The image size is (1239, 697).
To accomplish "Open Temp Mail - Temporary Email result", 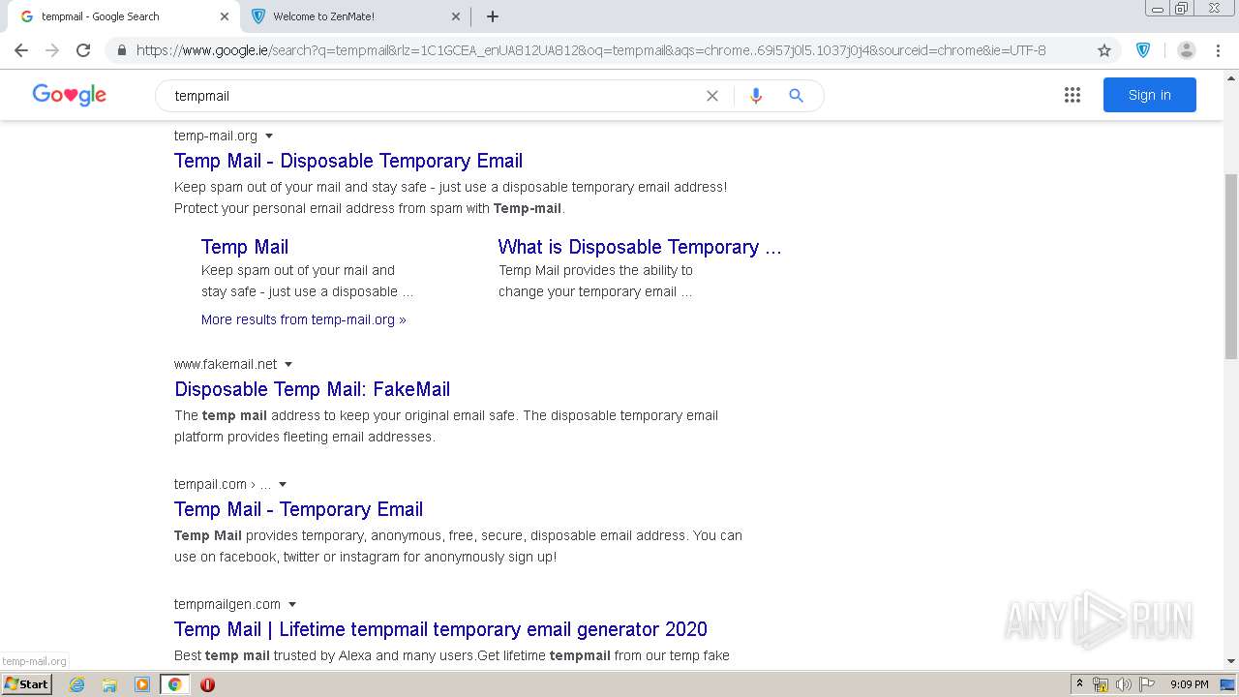I will [x=298, y=509].
